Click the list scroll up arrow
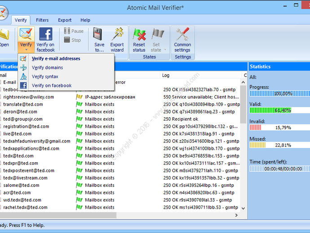Screen dimensions: 310x233 (243, 82)
